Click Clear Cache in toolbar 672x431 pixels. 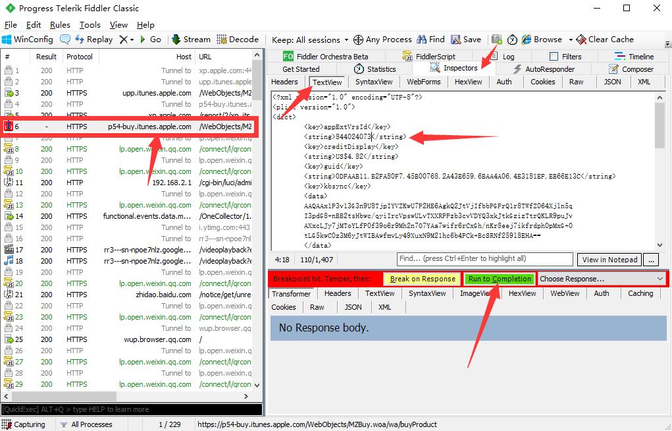click(605, 40)
